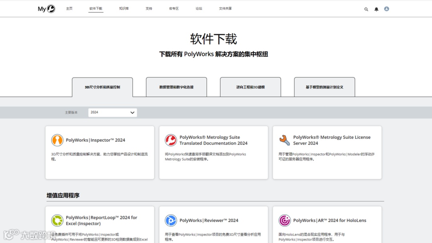This screenshot has width=432, height=243.
Task: Select the 3D尺寸分析和质量控制 tab
Action: [x=102, y=87]
